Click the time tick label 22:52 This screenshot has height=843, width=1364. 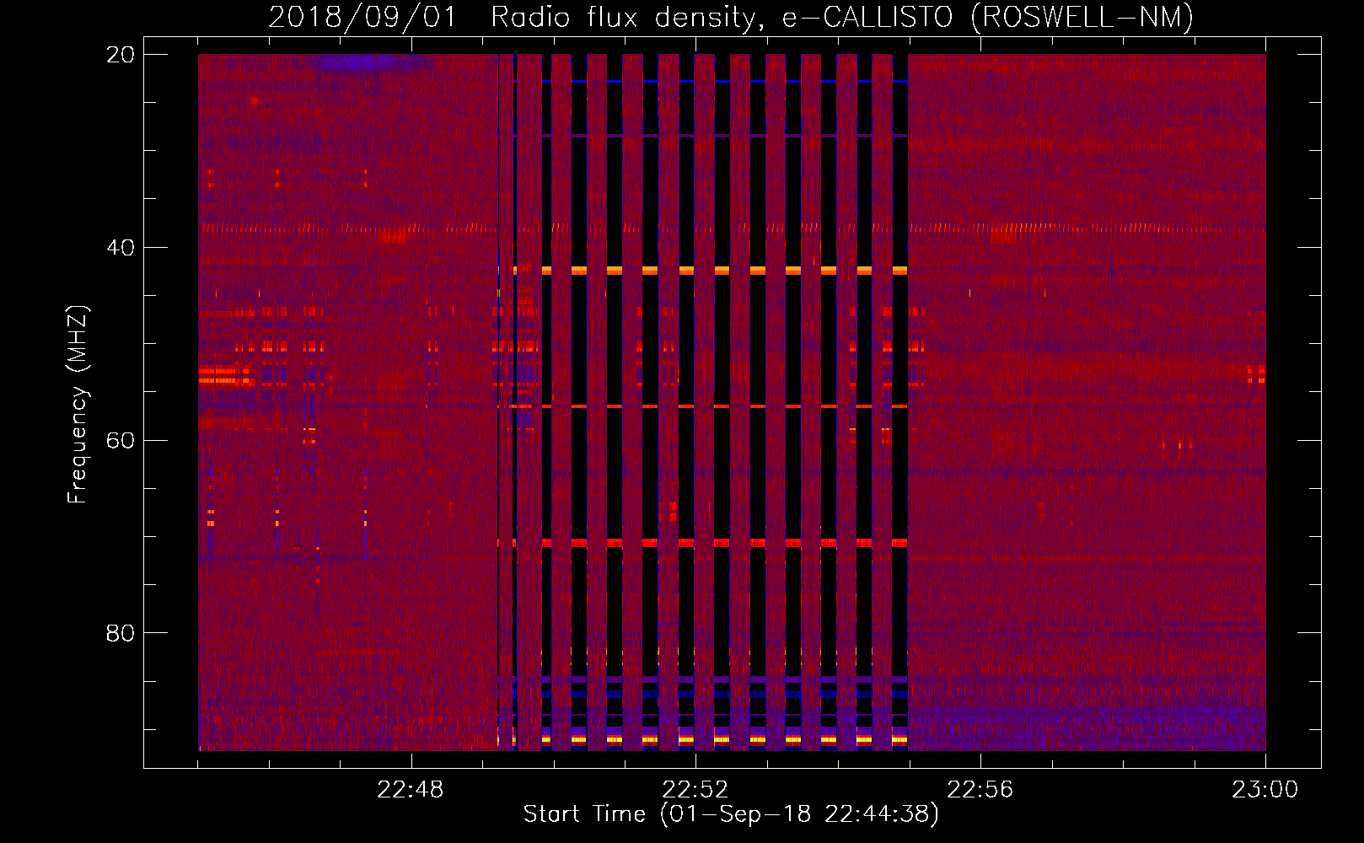[x=695, y=790]
